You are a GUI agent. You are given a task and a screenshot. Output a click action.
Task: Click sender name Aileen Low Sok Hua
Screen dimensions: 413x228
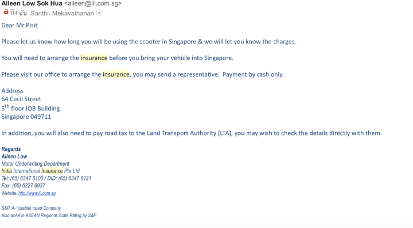tap(32, 3)
